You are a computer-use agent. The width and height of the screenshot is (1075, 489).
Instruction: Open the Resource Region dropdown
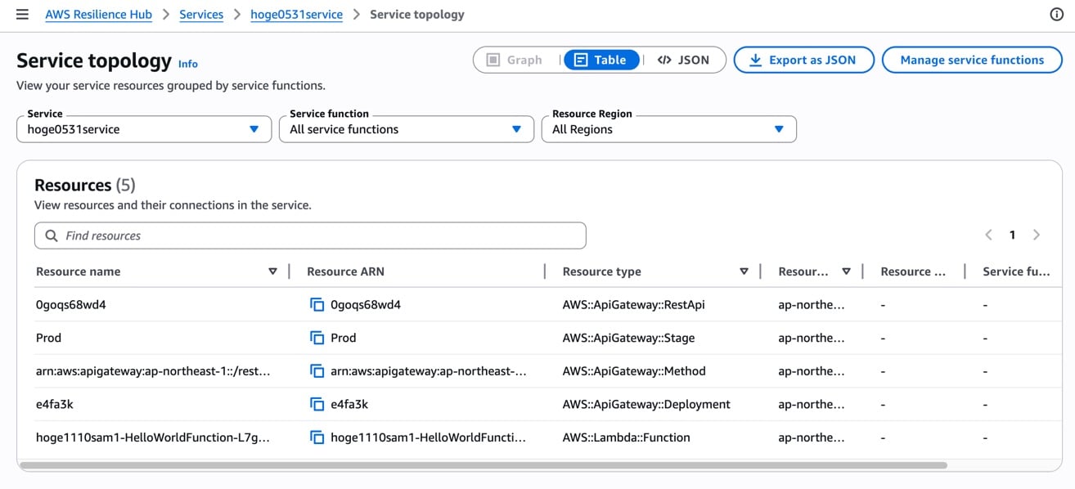[x=668, y=129]
